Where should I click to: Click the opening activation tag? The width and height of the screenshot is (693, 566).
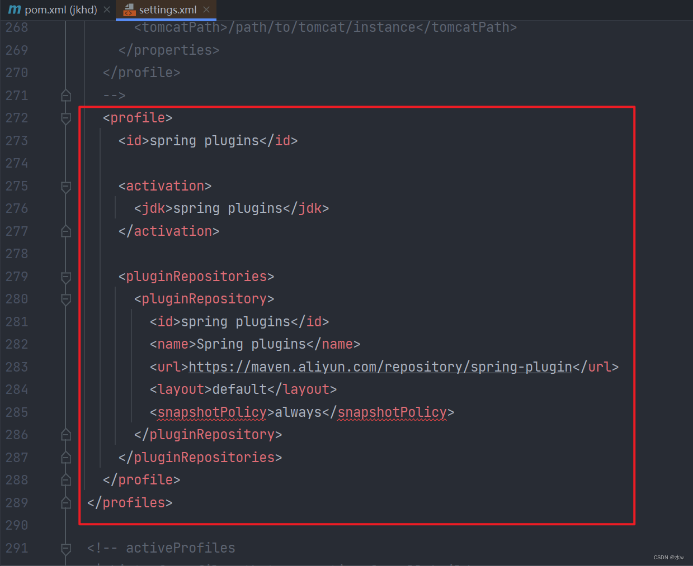[x=165, y=186]
